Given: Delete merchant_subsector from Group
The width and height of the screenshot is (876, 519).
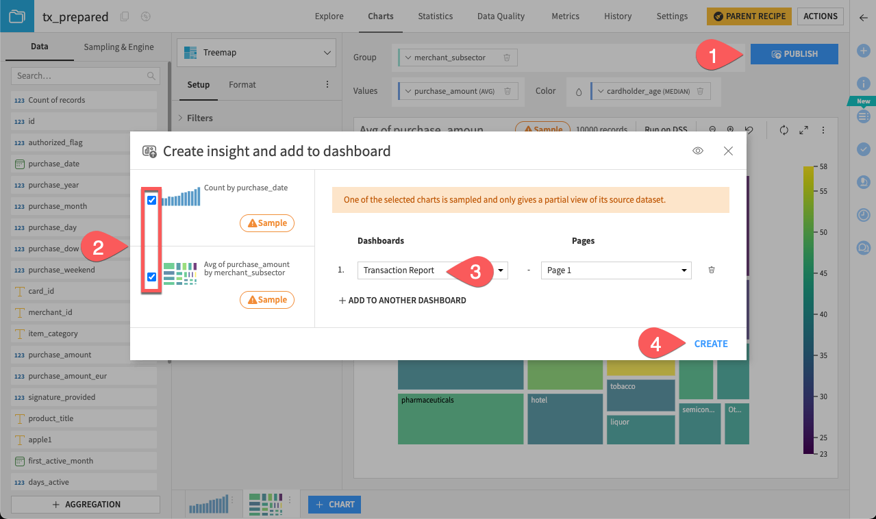Looking at the screenshot, I should pyautogui.click(x=507, y=58).
